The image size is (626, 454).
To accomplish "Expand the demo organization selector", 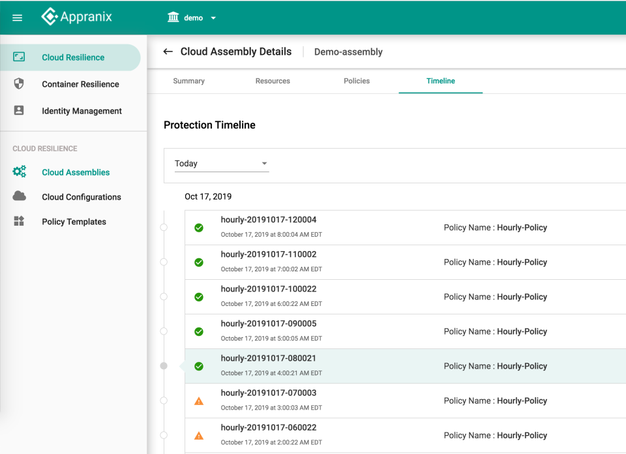I will click(213, 18).
